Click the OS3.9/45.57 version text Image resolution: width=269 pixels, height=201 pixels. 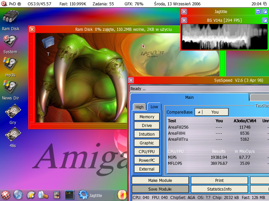tap(39, 4)
